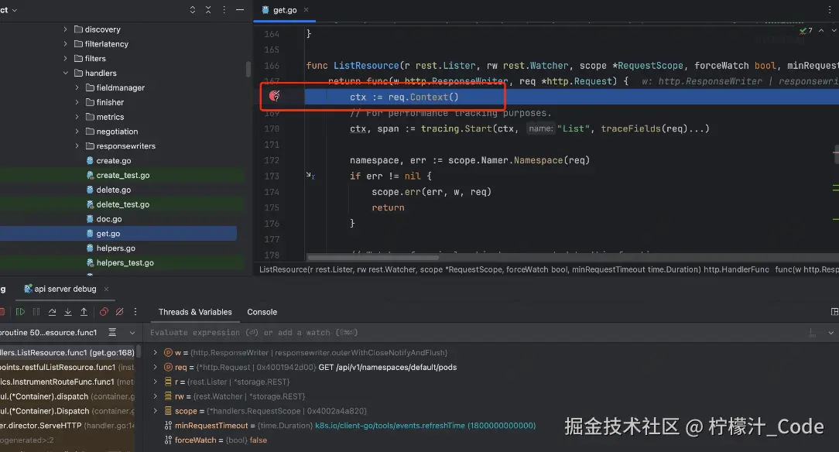Open evaluate expression history dropdown arrow
The width and height of the screenshot is (839, 452).
831,333
